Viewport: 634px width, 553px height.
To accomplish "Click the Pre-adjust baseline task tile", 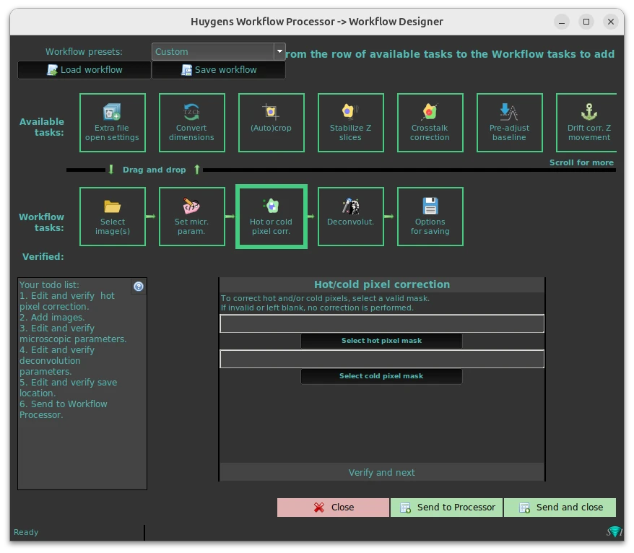I will 510,123.
